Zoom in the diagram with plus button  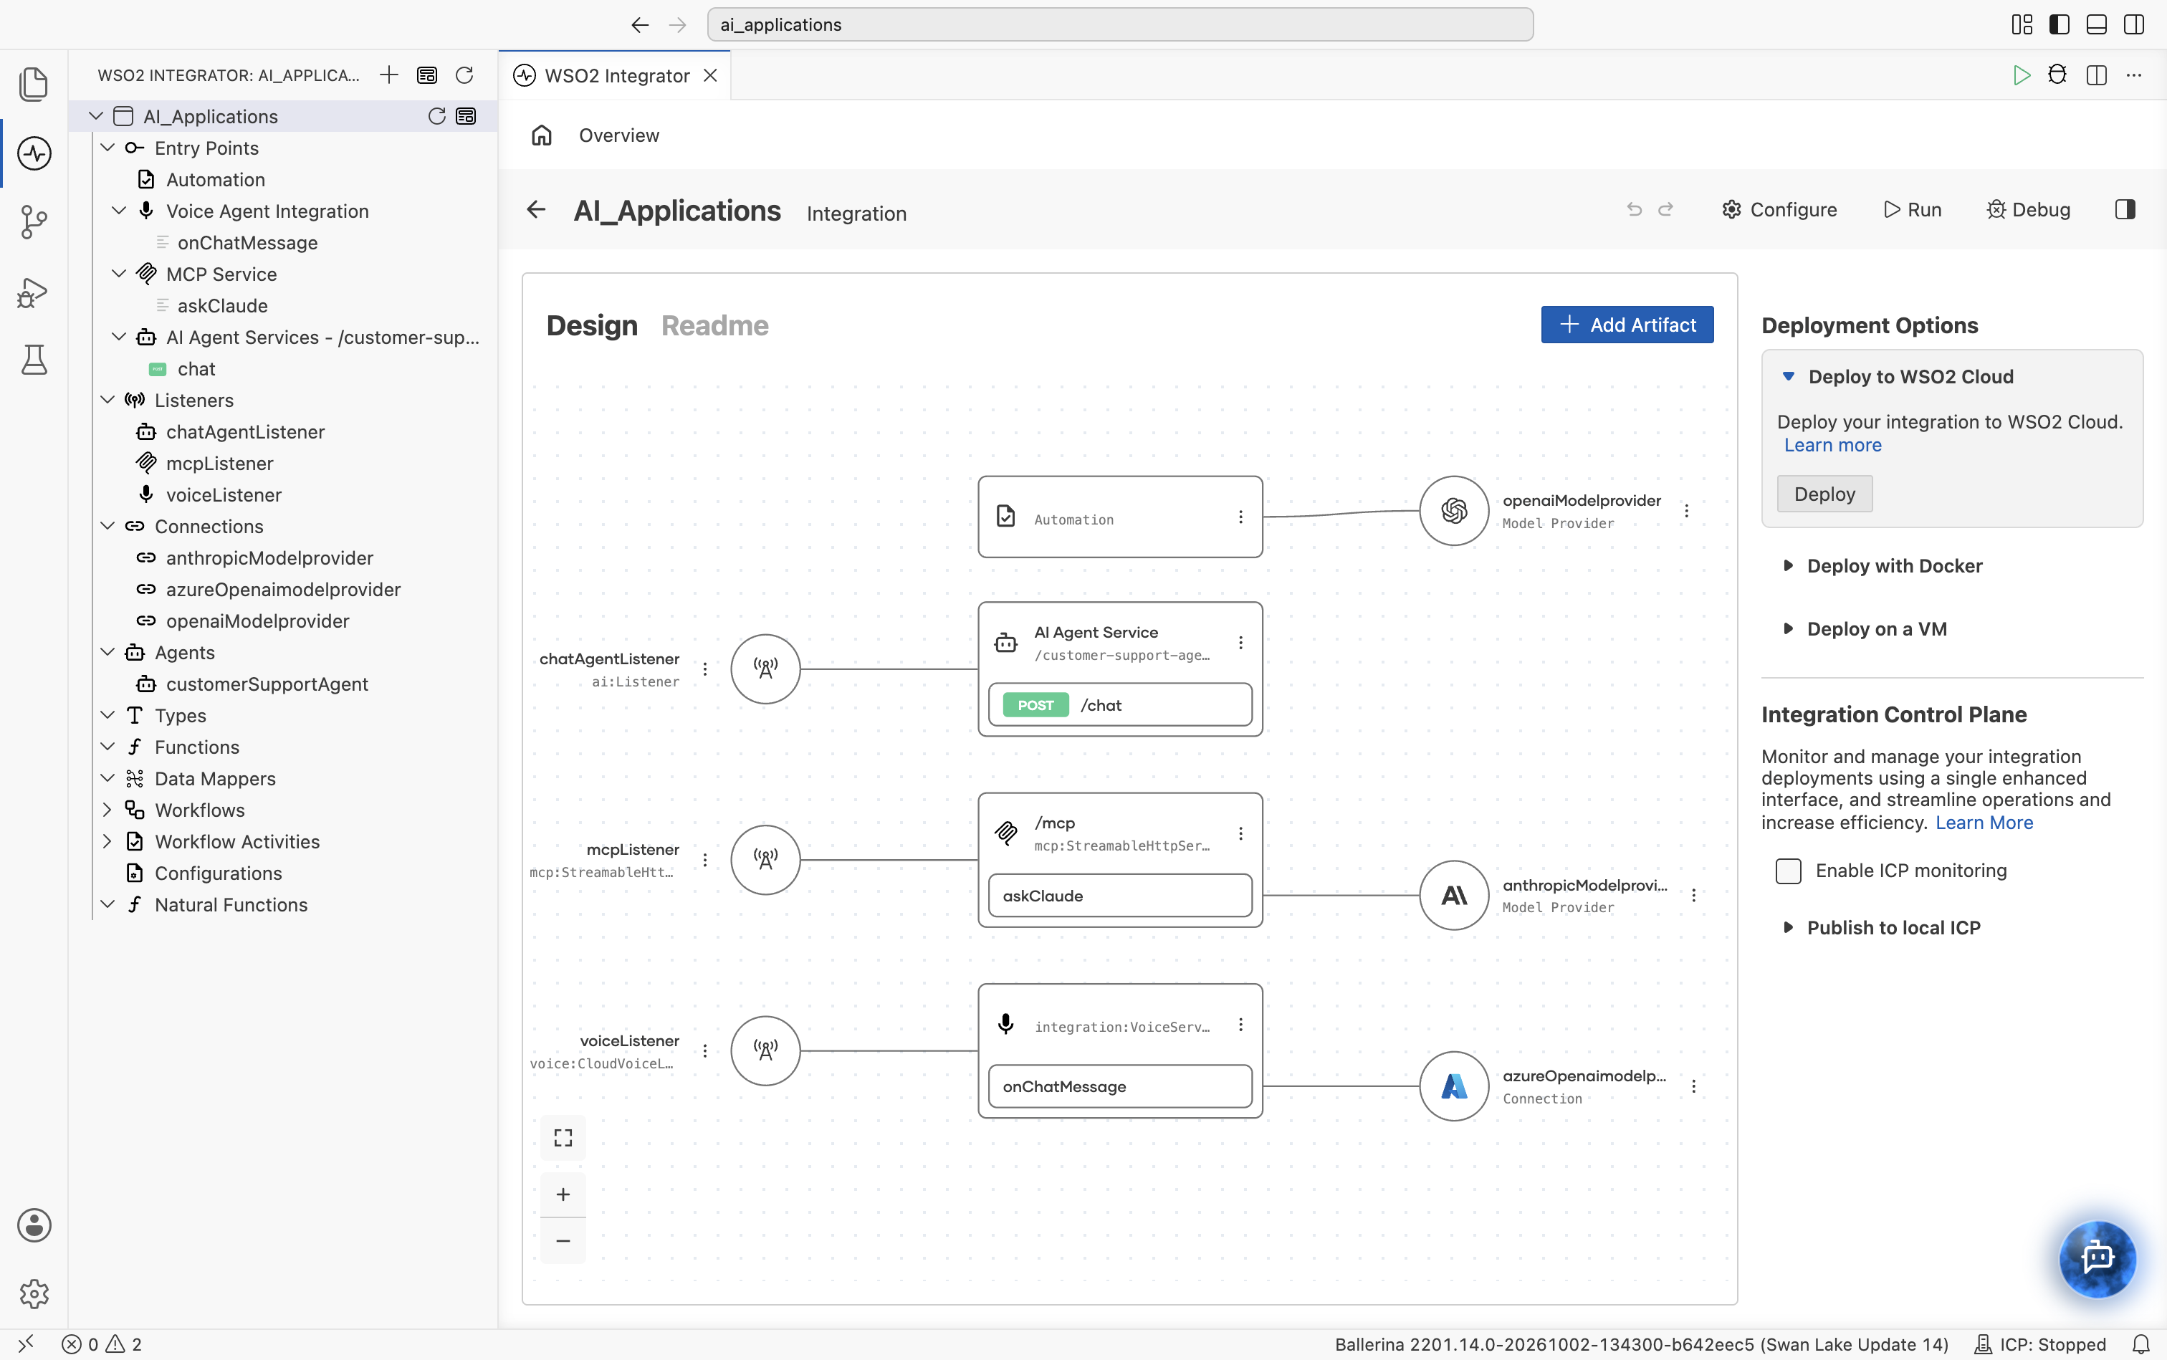point(563,1194)
